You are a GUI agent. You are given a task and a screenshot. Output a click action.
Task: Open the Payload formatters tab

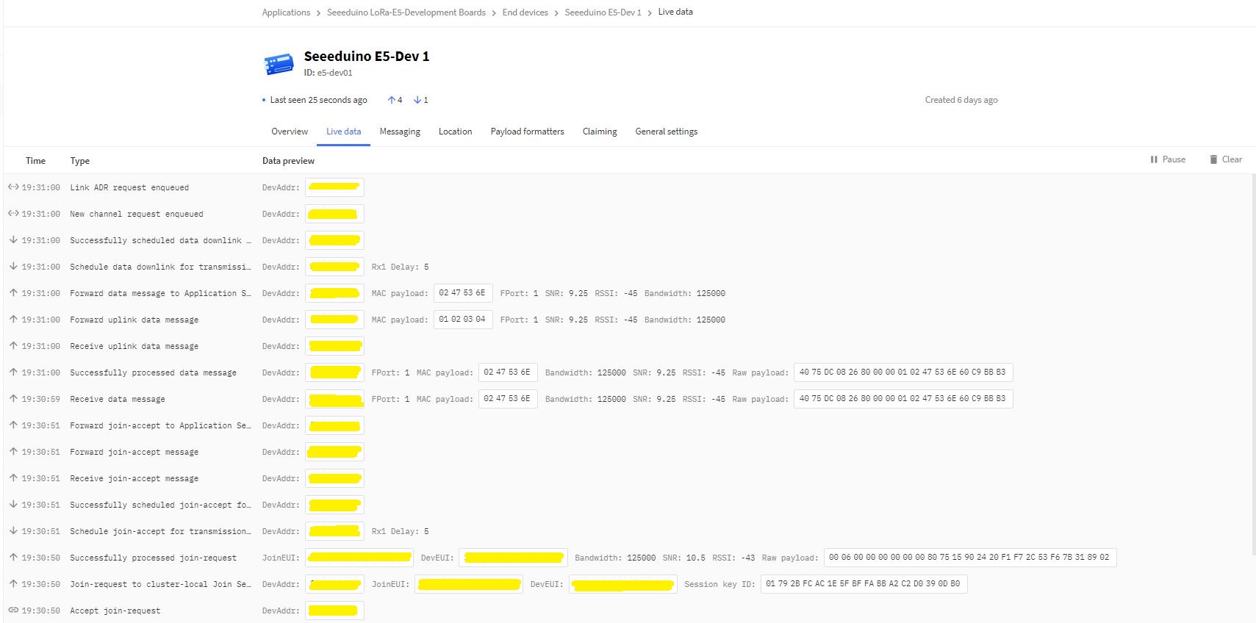point(527,132)
